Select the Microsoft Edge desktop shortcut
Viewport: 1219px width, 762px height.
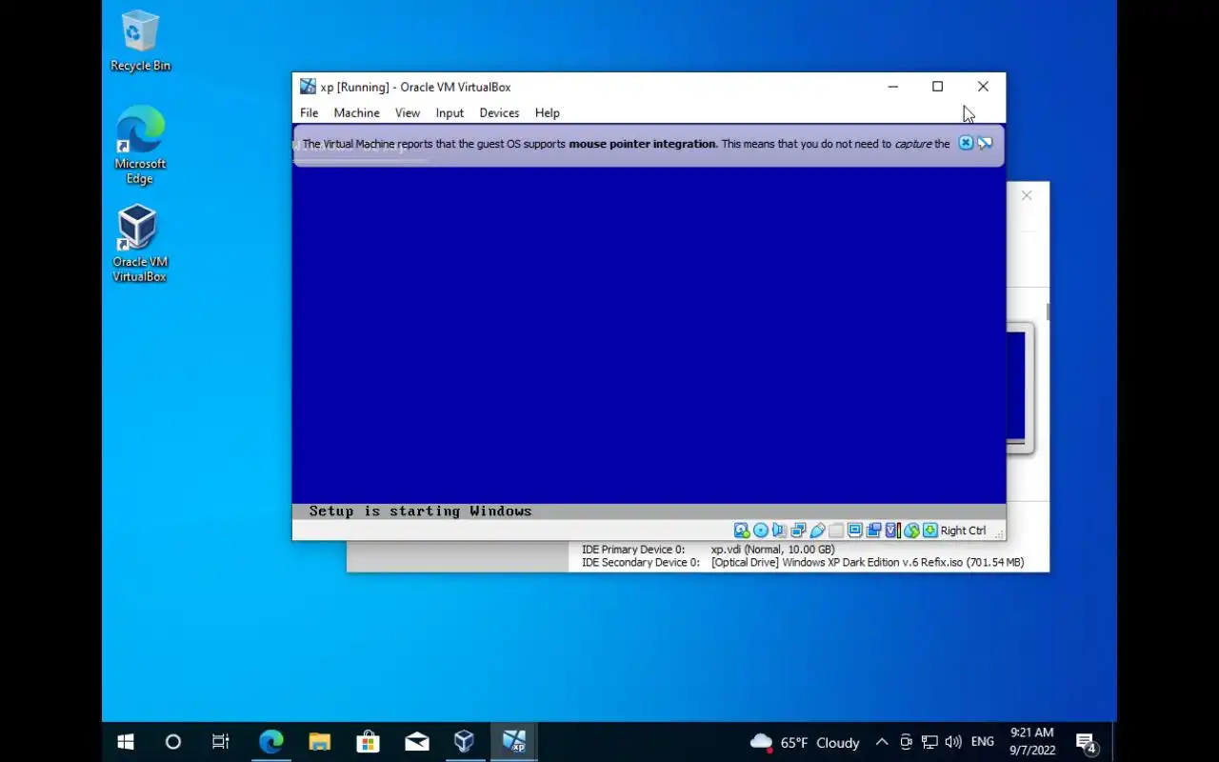(140, 146)
